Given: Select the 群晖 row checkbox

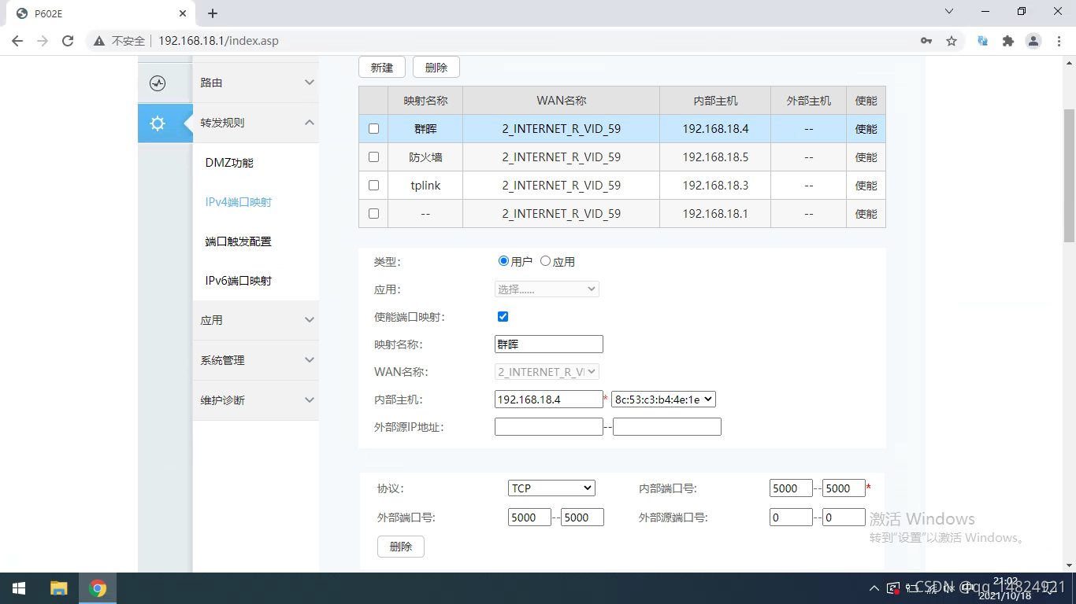Looking at the screenshot, I should 373,129.
